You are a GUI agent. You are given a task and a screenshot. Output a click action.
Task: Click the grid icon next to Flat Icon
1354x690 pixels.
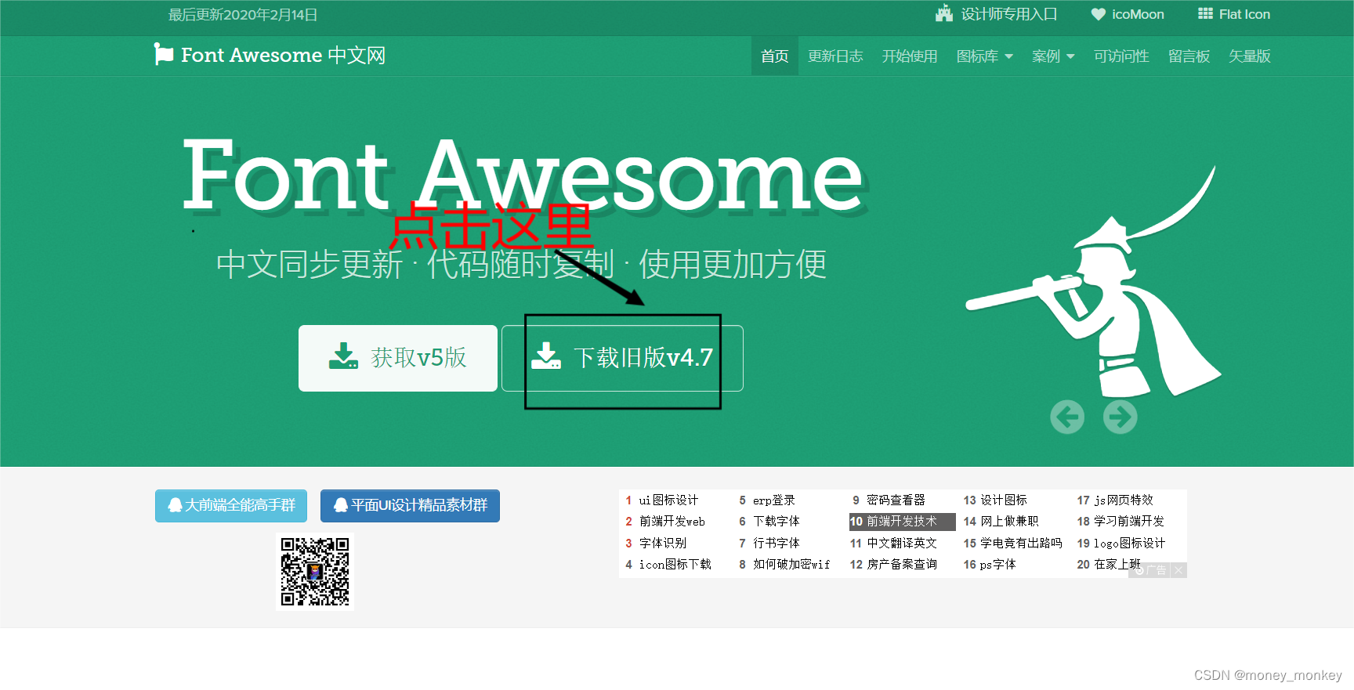[x=1205, y=13]
